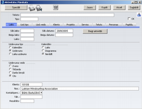Switch to the Personas tab

(x=114, y=25)
